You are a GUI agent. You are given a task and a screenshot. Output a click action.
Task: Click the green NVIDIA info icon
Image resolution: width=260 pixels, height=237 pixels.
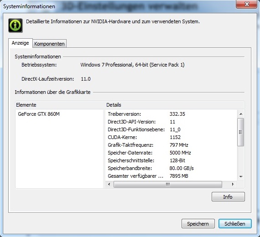tap(16, 26)
